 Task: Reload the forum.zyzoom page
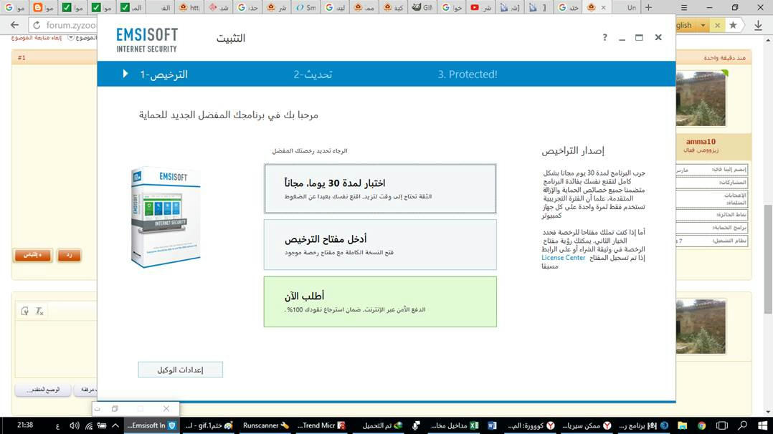pos(37,25)
